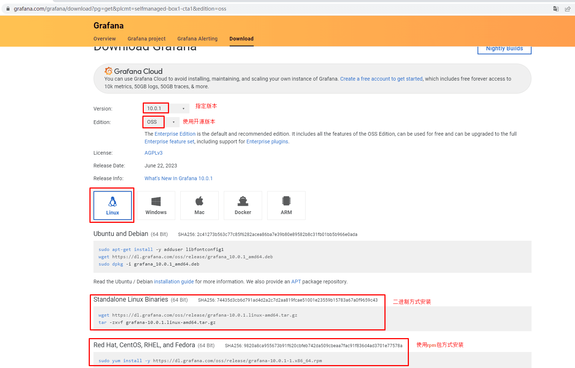Image resolution: width=575 pixels, height=368 pixels.
Task: Open the Overview tab
Action: click(x=104, y=39)
